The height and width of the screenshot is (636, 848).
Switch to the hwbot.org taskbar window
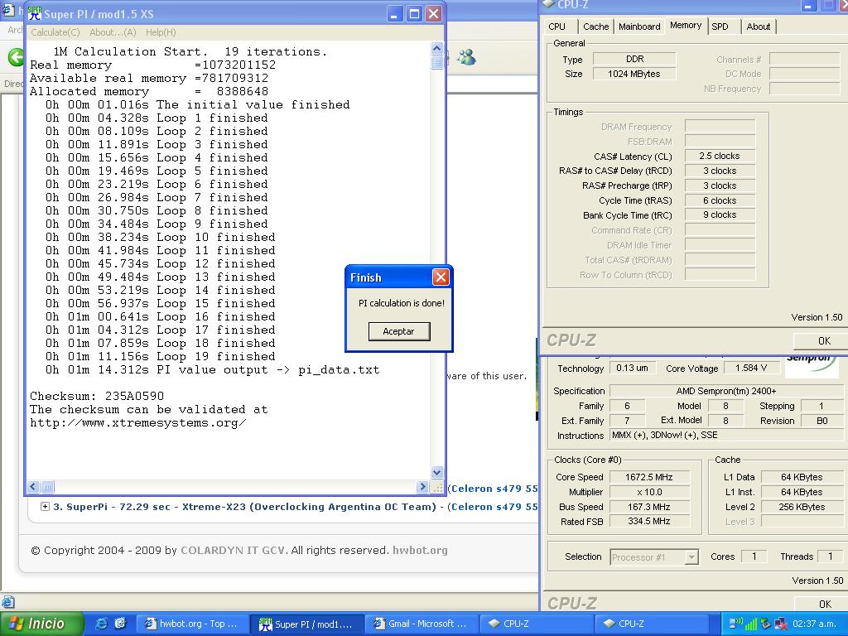tap(192, 624)
